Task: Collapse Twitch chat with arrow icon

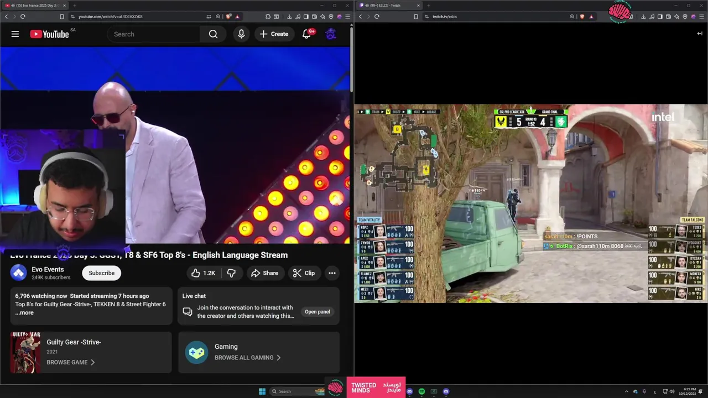Action: tap(700, 34)
